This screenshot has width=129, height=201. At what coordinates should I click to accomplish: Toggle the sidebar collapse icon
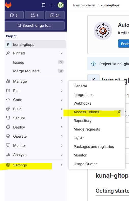click(43, 5)
